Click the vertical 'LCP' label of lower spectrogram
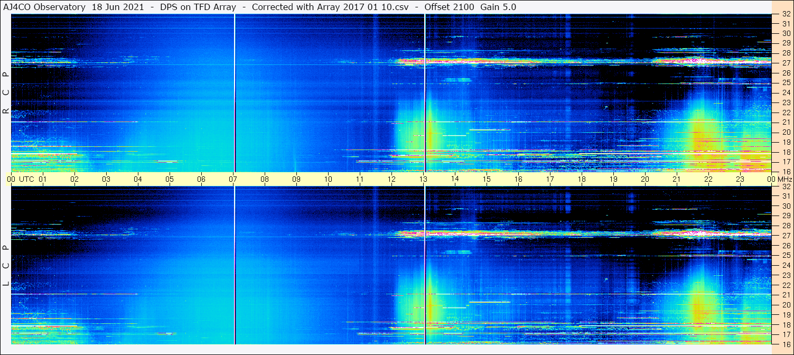Image resolution: width=794 pixels, height=355 pixels. [x=6, y=266]
